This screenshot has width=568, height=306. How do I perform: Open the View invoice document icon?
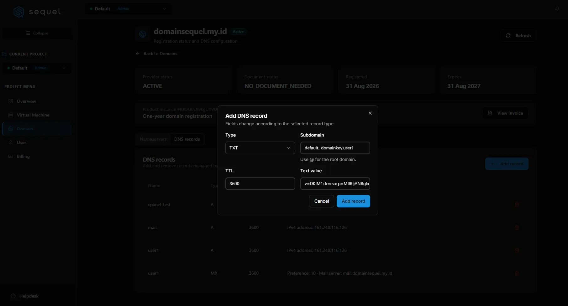490,113
